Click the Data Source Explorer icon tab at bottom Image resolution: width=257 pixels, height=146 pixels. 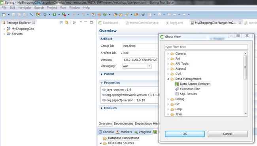[x=155, y=132]
